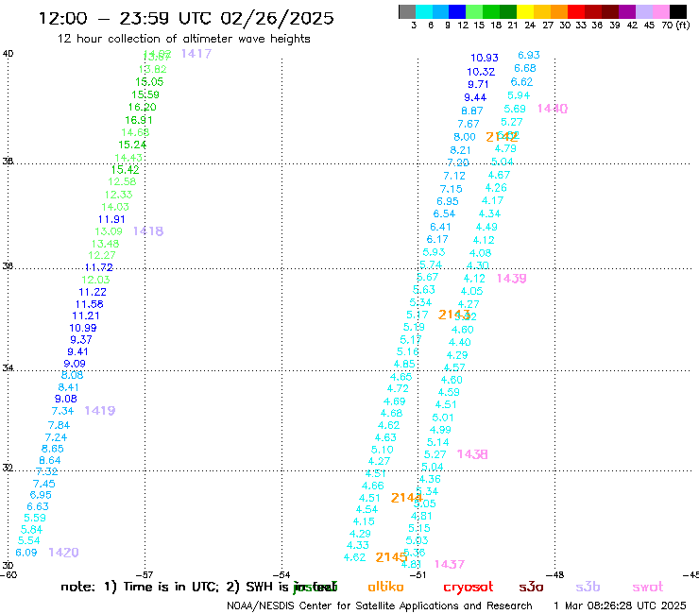
Task: Click the wave height value 13.09
Action: coord(109,231)
